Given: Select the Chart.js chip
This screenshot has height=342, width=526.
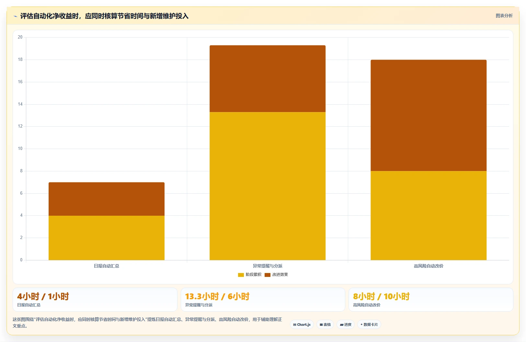Looking at the screenshot, I should point(302,325).
